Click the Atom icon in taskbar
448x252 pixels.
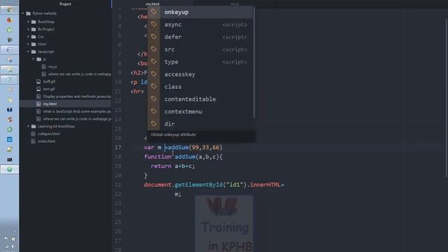pyautogui.click(x=9, y=169)
